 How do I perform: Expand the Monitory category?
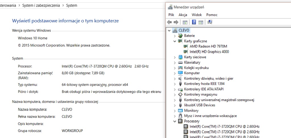click(x=175, y=111)
